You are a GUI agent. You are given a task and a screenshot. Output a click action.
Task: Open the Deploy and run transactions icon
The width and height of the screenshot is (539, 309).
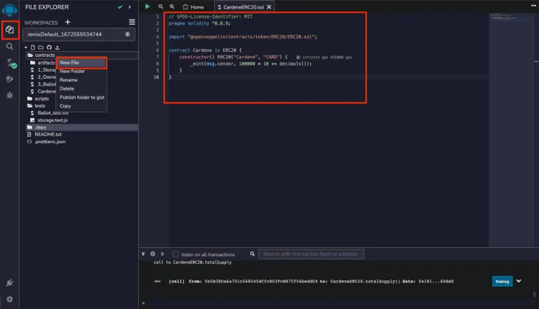click(x=10, y=79)
